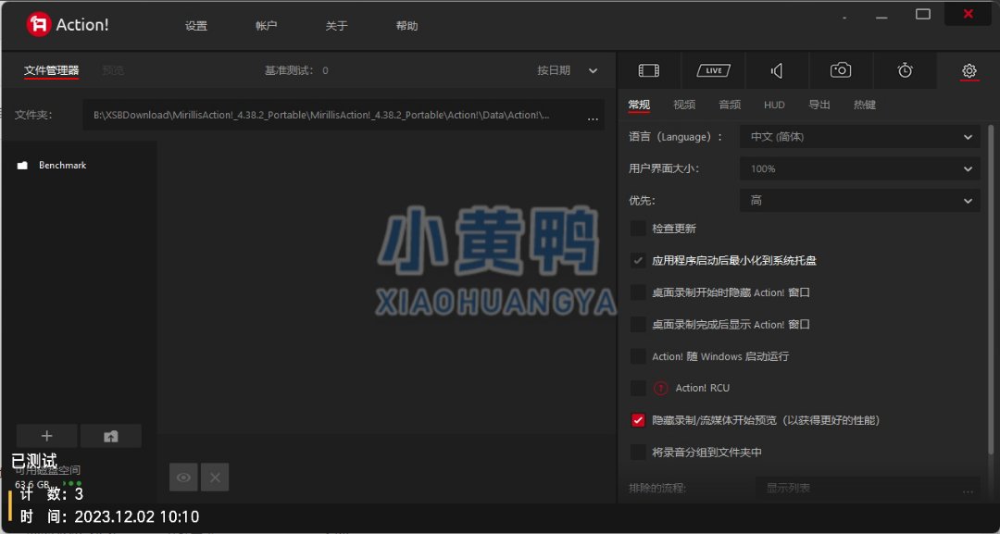Click the import folder icon button
1000x534 pixels.
pyautogui.click(x=111, y=436)
